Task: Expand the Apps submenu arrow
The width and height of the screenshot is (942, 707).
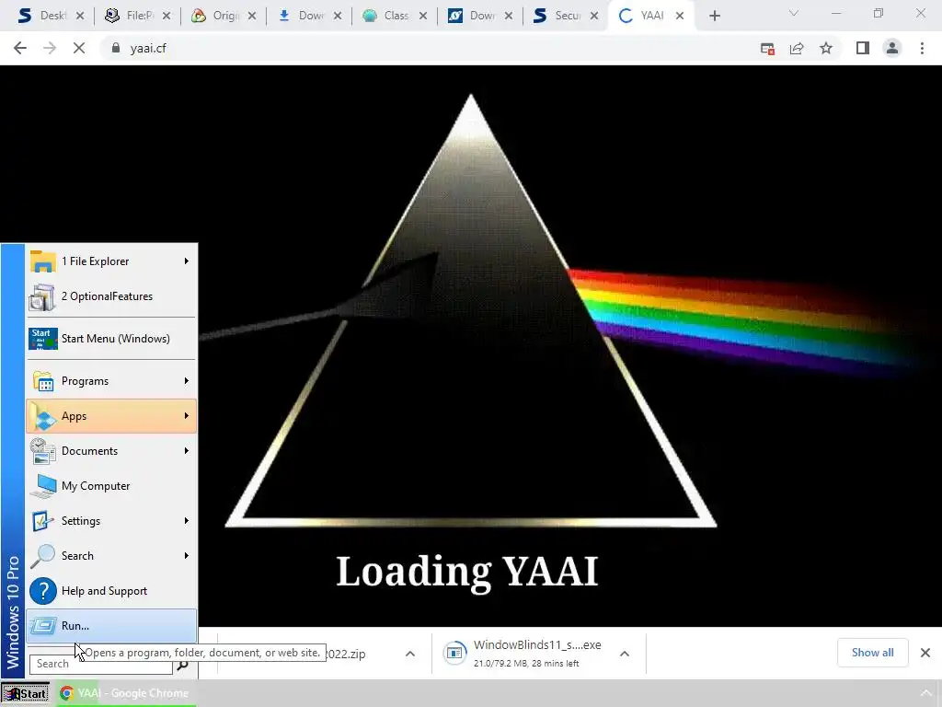Action: pos(187,415)
